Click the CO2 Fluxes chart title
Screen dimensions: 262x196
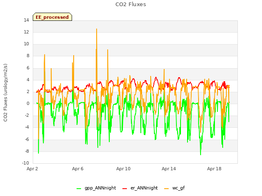(131, 4)
